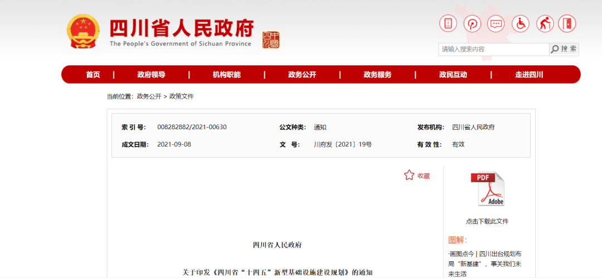Open the 首页 navigation menu item
Screen dimensions: 602x278
click(x=93, y=75)
